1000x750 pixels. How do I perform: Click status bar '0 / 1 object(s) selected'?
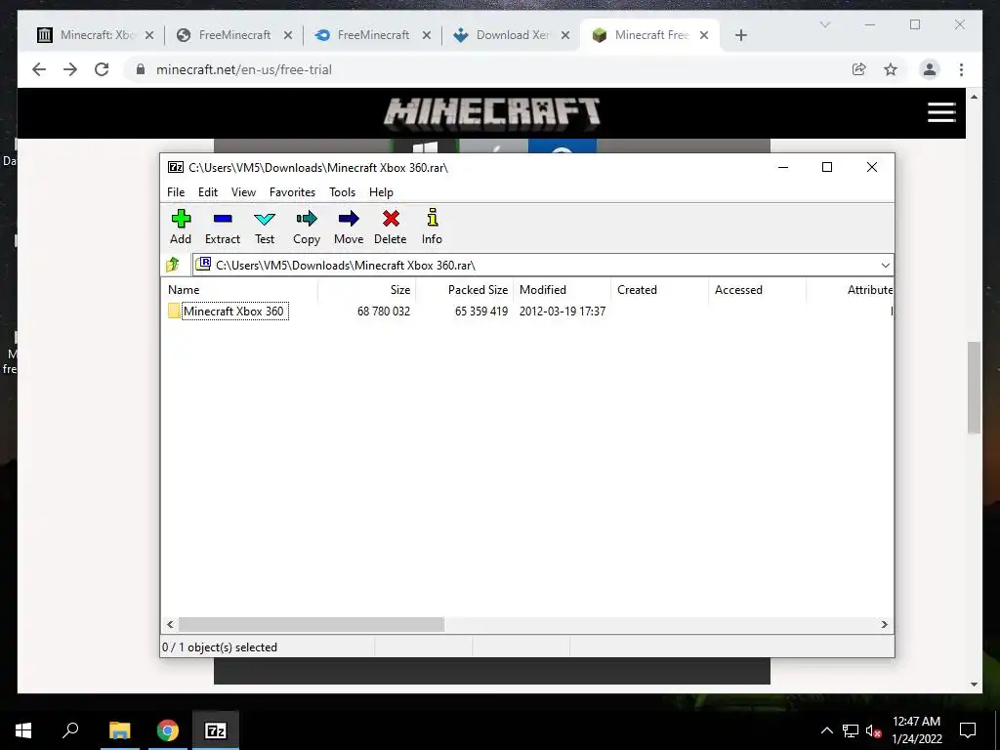pos(220,647)
